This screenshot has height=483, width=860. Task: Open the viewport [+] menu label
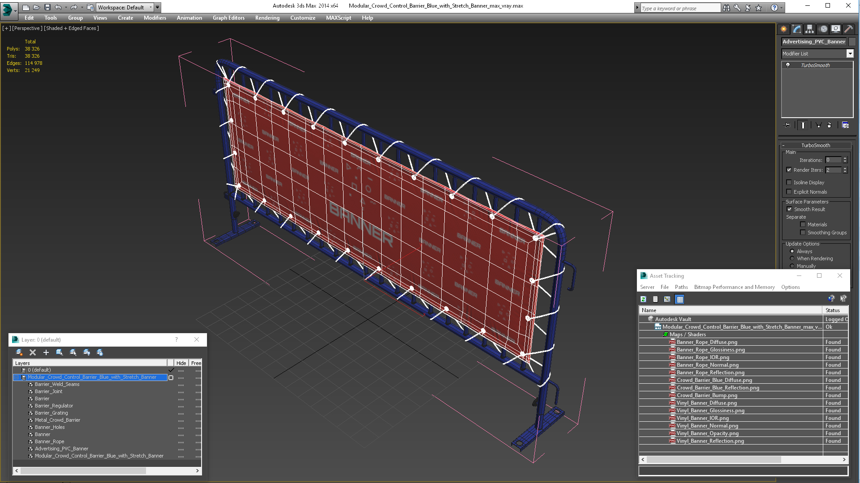[6, 28]
